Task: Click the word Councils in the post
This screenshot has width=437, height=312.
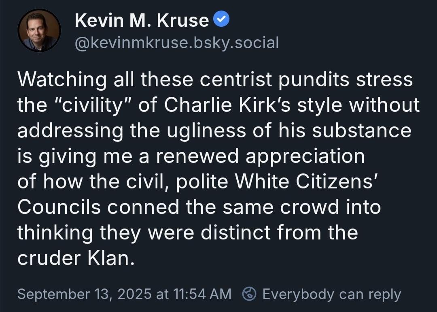Action: coord(59,207)
